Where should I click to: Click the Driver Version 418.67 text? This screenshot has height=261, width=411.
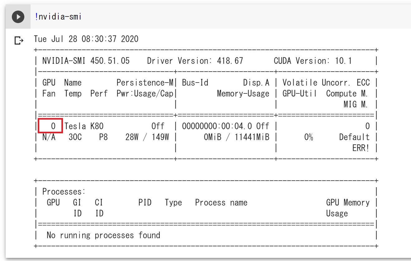coord(195,61)
